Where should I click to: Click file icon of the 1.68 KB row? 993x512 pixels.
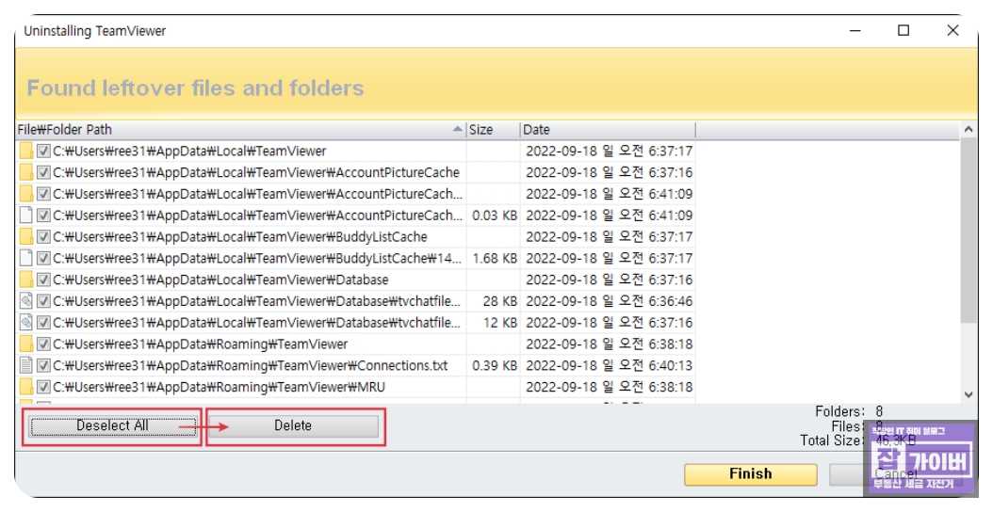pyautogui.click(x=26, y=259)
